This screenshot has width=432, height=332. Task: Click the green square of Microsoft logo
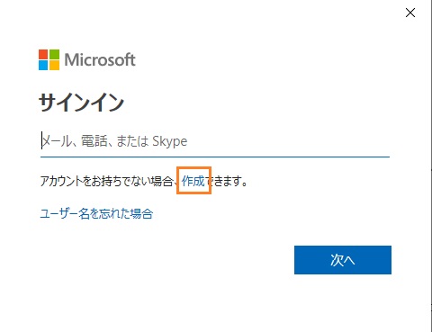(x=54, y=54)
